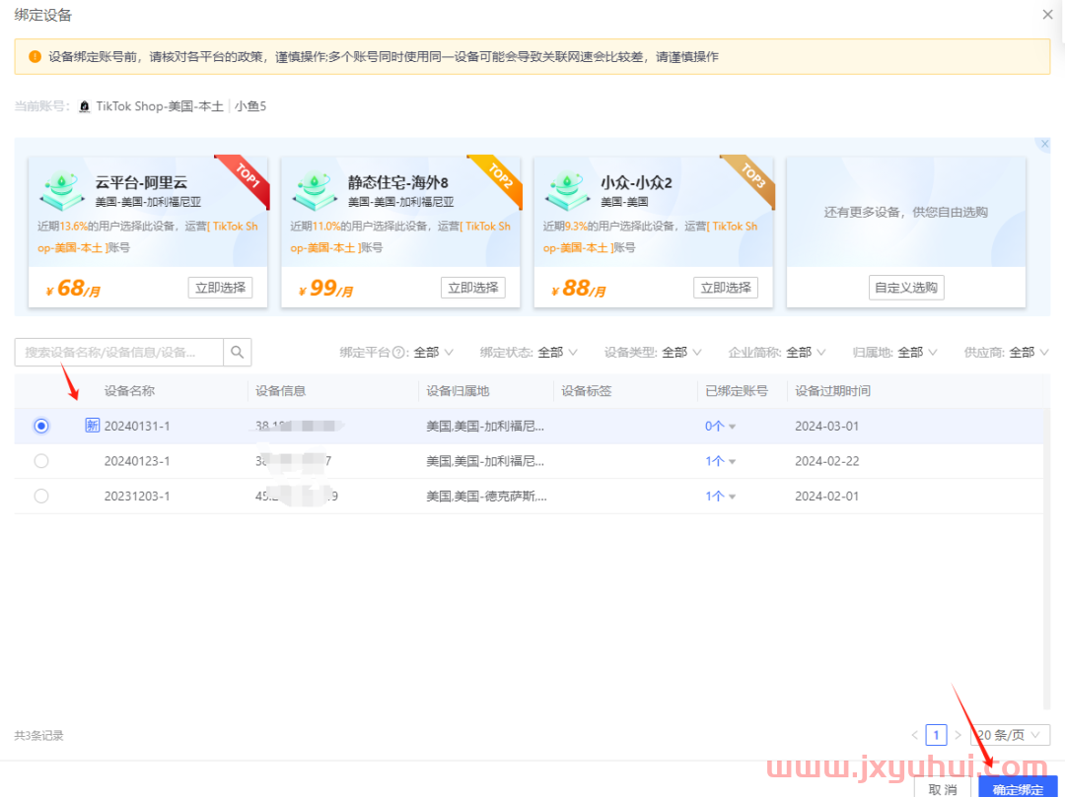Click the search magnifier icon button

coord(237,352)
